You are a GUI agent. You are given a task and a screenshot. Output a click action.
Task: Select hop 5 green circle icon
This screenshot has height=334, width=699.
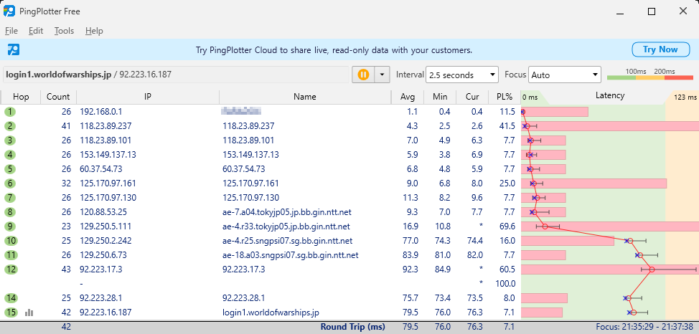tap(10, 169)
